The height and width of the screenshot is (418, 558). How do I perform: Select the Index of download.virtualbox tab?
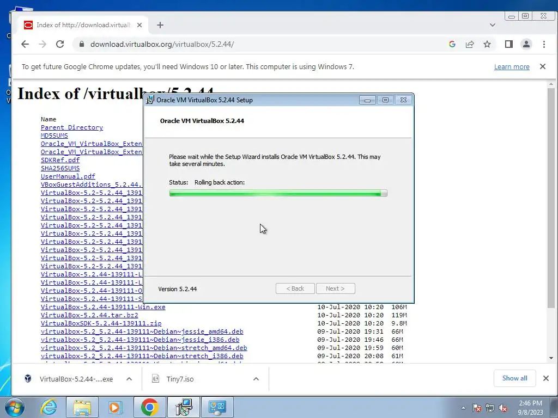(83, 25)
